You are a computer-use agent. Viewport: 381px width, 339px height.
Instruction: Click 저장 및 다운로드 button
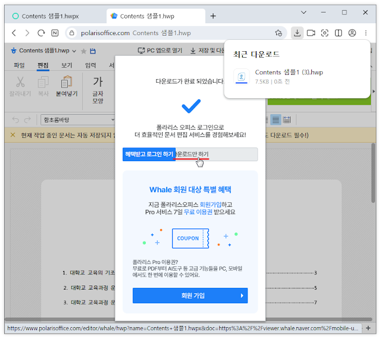(207, 51)
